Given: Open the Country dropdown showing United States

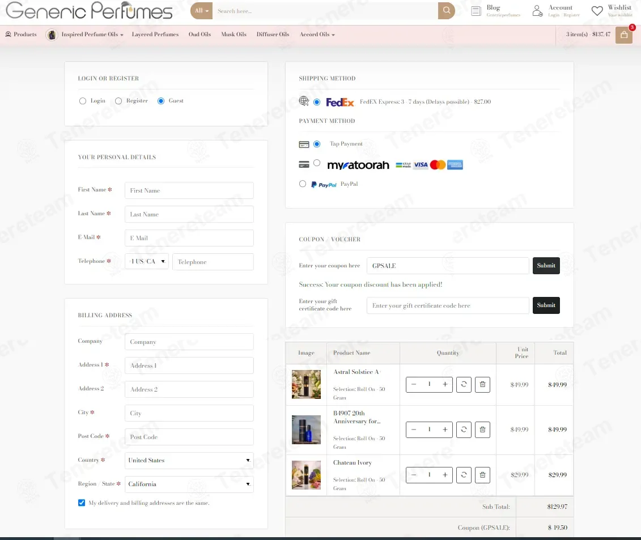Looking at the screenshot, I should (x=189, y=460).
